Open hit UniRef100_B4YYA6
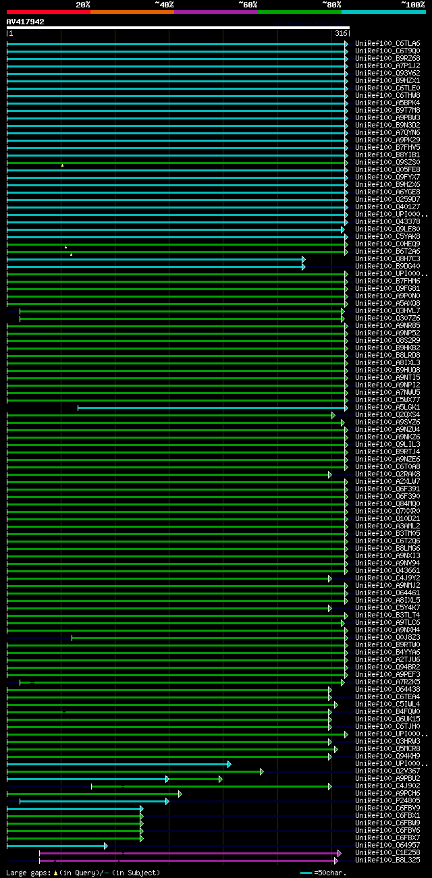 coord(387,652)
